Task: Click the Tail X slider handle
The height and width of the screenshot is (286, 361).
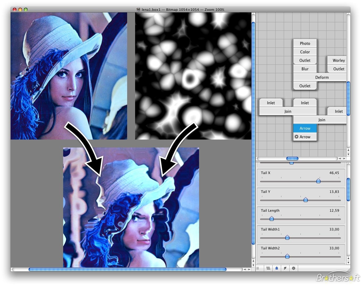Action: (318, 181)
